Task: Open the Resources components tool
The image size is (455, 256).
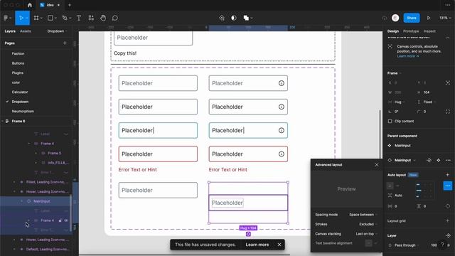Action: pyautogui.click(x=91, y=18)
